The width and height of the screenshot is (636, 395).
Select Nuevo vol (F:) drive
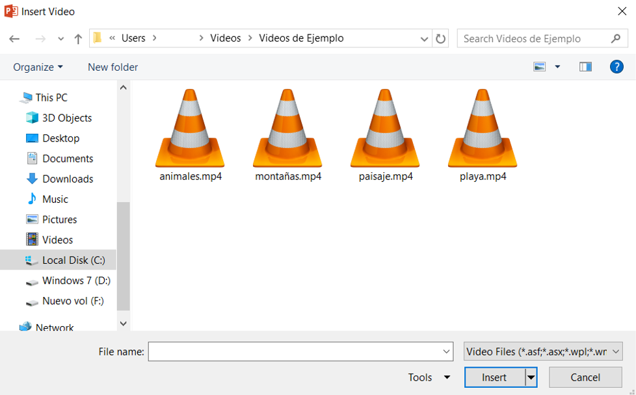73,301
